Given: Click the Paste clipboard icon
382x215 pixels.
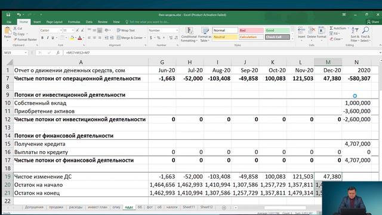Looking at the screenshot, I should (x=8, y=31).
